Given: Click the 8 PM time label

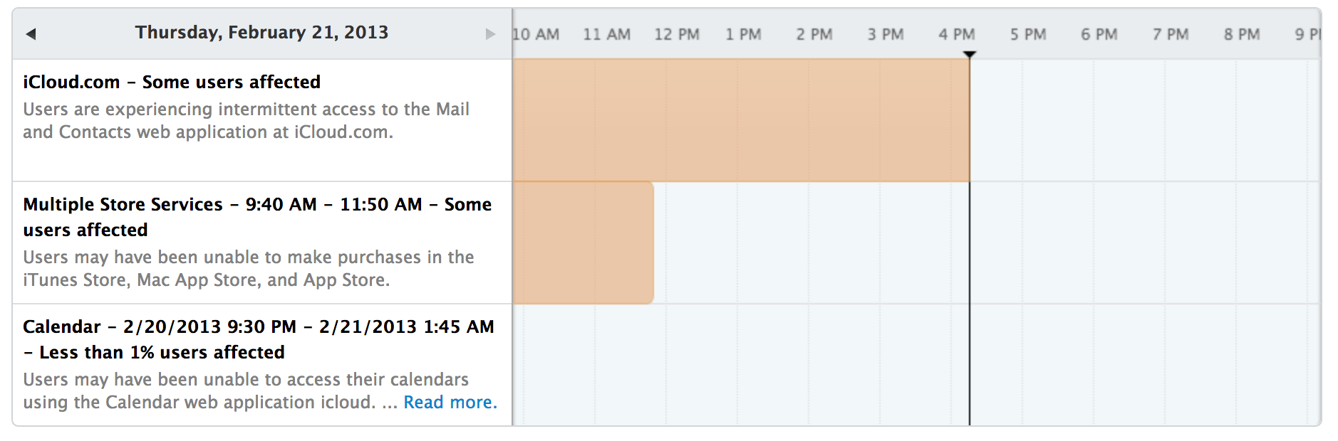Looking at the screenshot, I should [1242, 34].
